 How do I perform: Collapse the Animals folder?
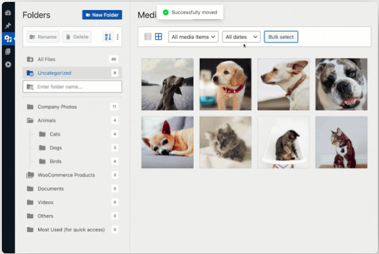(x=72, y=120)
